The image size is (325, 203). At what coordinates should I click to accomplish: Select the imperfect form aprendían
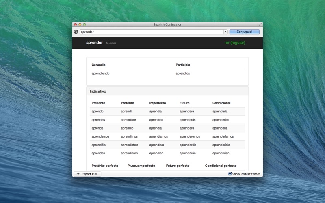pyautogui.click(x=156, y=153)
